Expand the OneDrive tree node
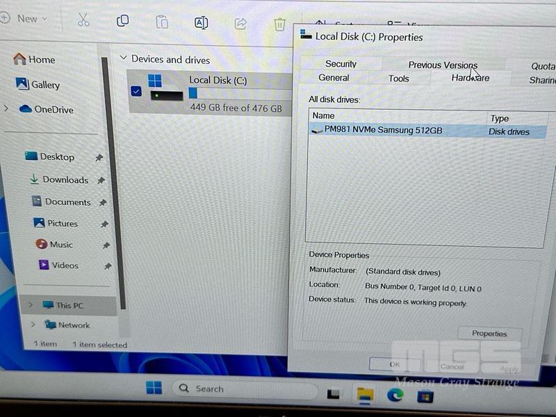The height and width of the screenshot is (417, 556). coord(6,108)
